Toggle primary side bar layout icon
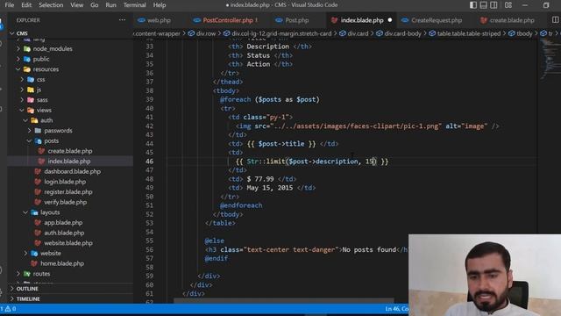Image resolution: width=561 pixels, height=316 pixels. [x=473, y=5]
